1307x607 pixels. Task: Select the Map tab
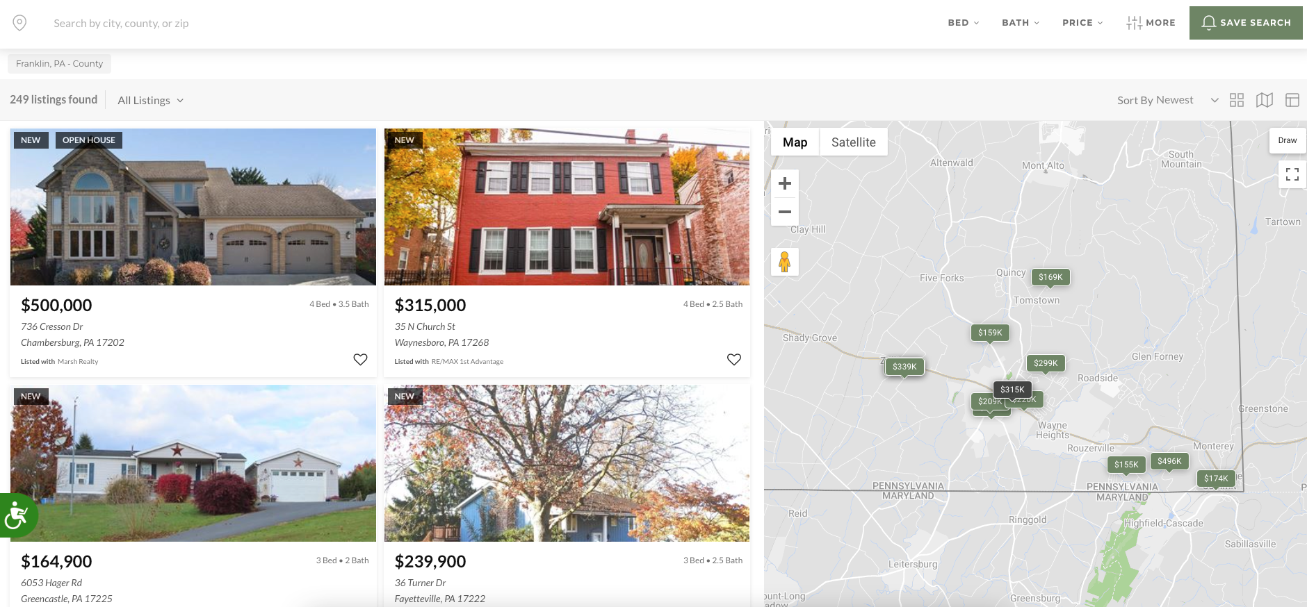pyautogui.click(x=795, y=142)
